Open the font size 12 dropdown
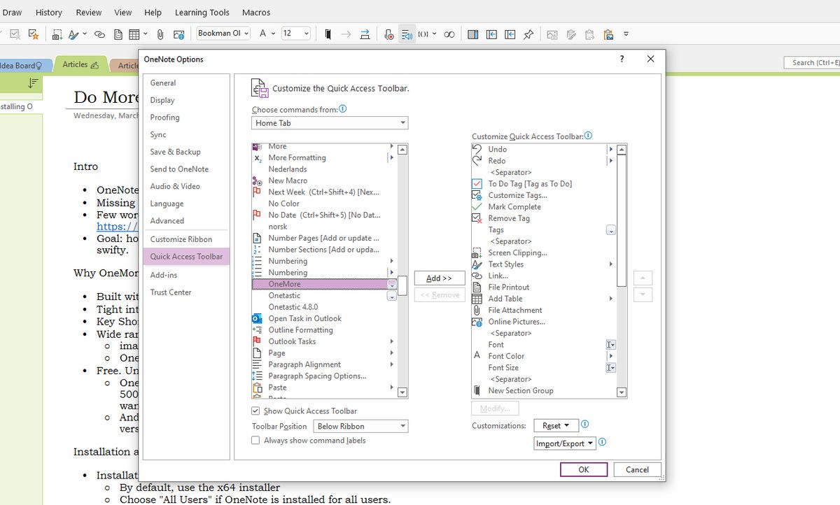 coord(307,34)
